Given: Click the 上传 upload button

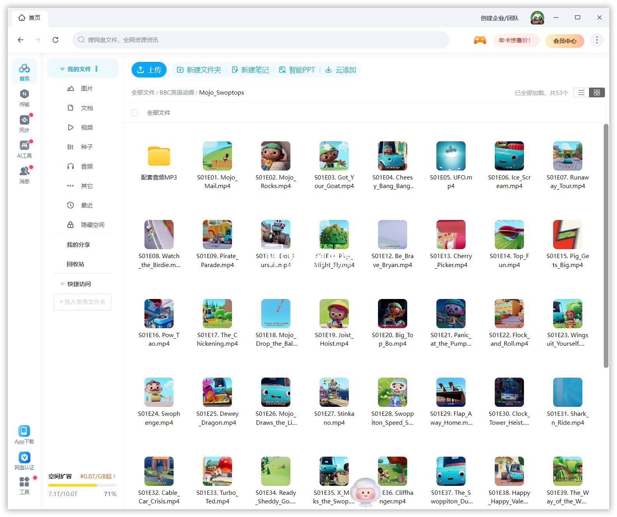Looking at the screenshot, I should coord(149,70).
